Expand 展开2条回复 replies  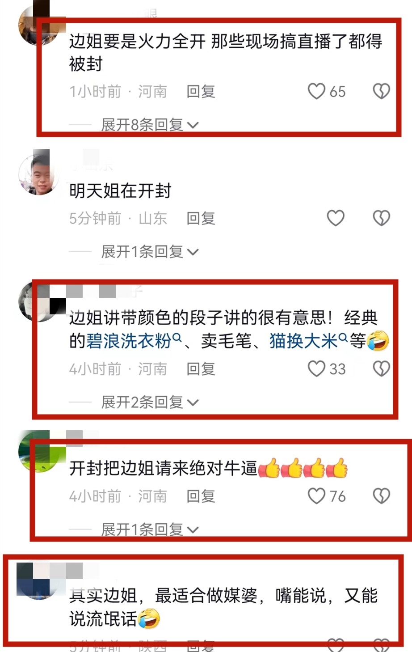(150, 402)
